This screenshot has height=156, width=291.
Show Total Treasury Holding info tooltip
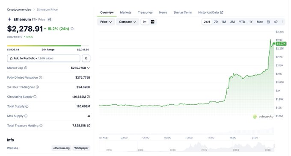pos(41,126)
